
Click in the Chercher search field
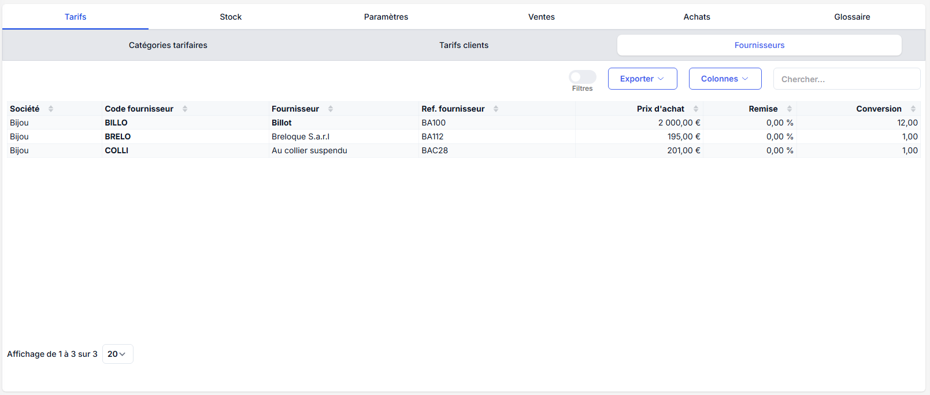846,79
